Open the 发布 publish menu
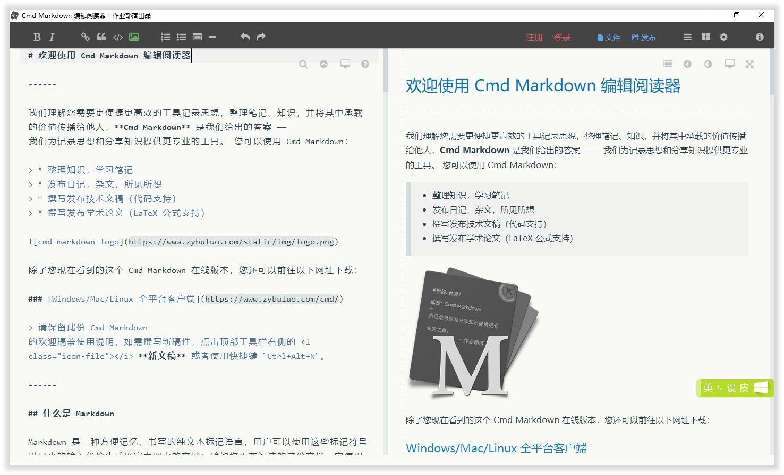Viewport: 784px width, 475px height. 644,38
